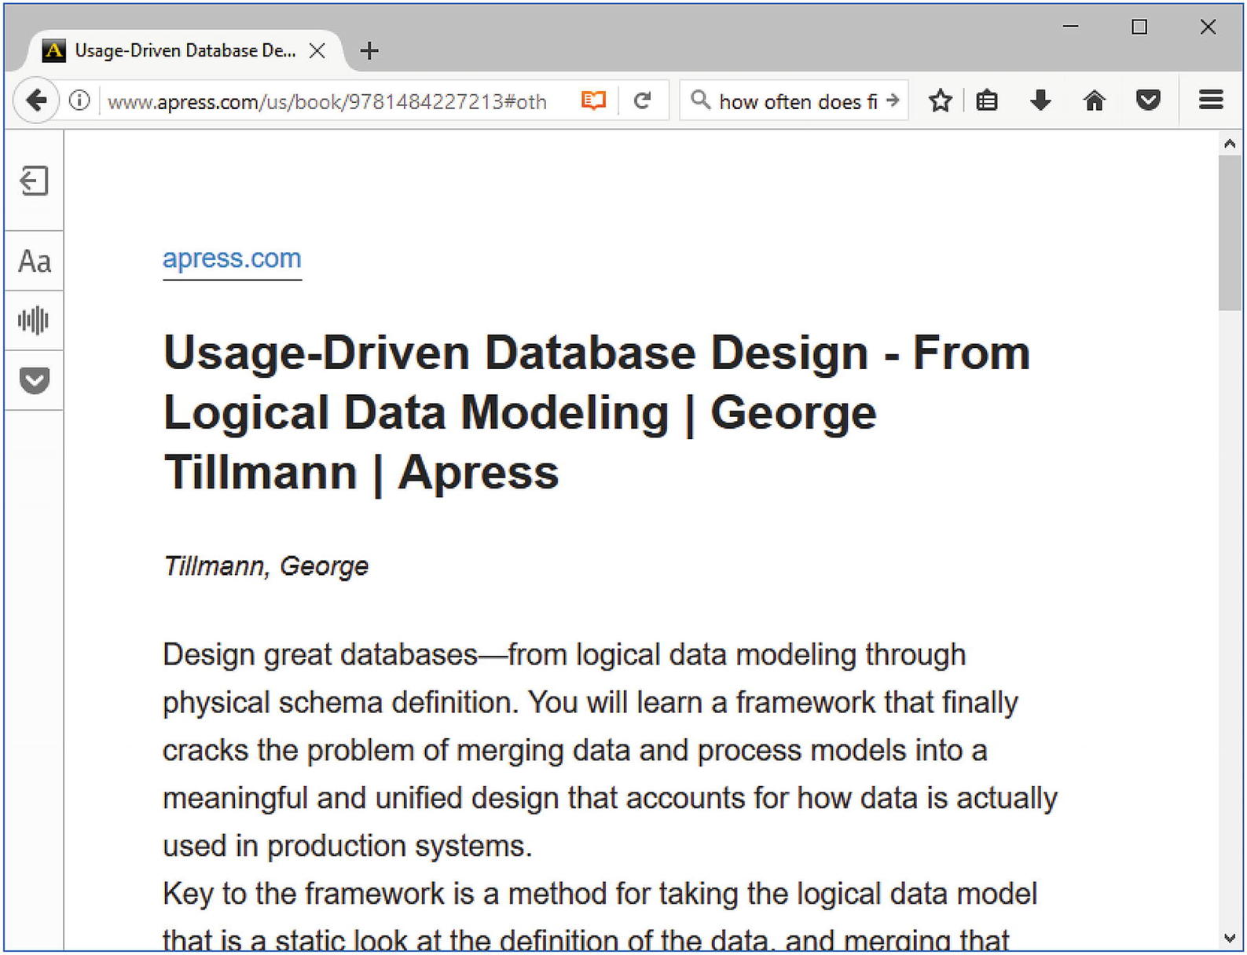Open the hamburger menu

tap(1211, 100)
